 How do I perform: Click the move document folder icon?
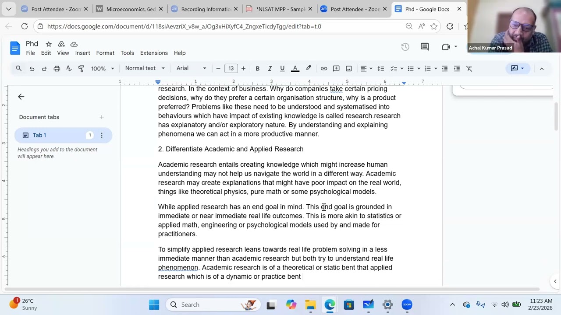(61, 44)
